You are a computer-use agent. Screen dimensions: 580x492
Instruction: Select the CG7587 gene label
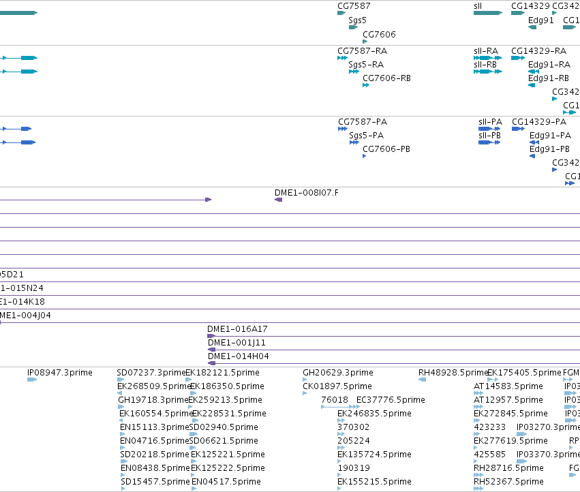[354, 6]
